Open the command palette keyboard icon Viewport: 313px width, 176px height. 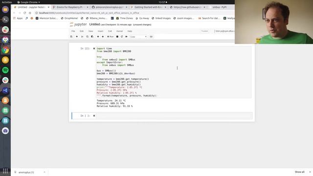[151, 37]
